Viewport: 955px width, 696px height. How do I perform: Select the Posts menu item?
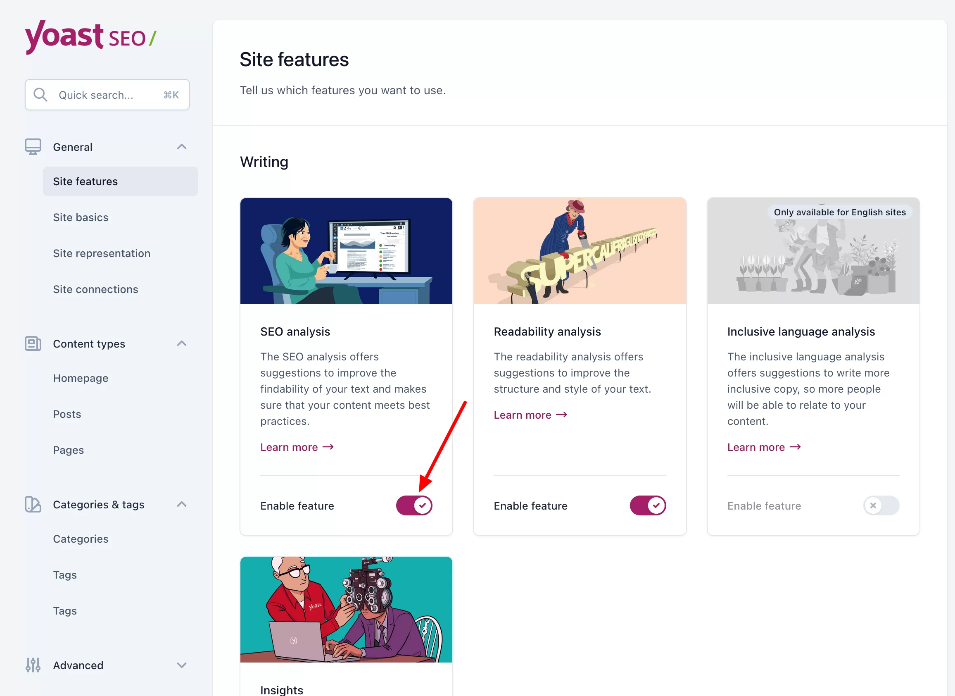coord(67,413)
